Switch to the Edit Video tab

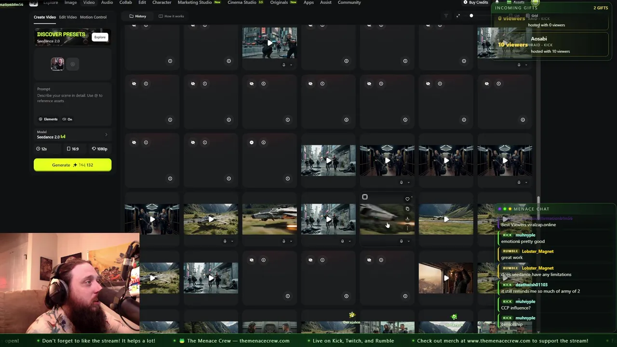pos(68,17)
